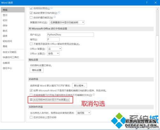
Task: Click the scrollbar up arrow
Action: click(x=157, y=9)
